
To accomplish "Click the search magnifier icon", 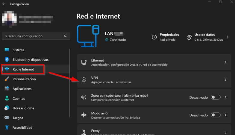I will 66,36.
